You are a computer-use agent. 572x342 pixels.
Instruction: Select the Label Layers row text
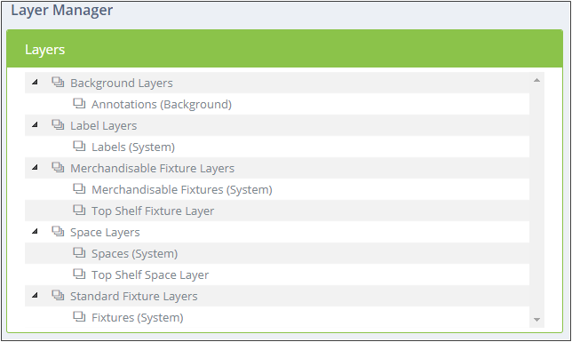[x=104, y=126]
